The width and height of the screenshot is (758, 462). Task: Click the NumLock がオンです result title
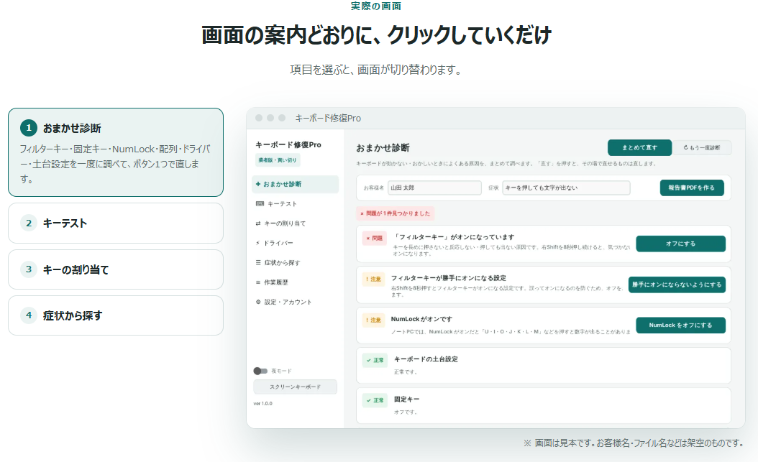(421, 319)
